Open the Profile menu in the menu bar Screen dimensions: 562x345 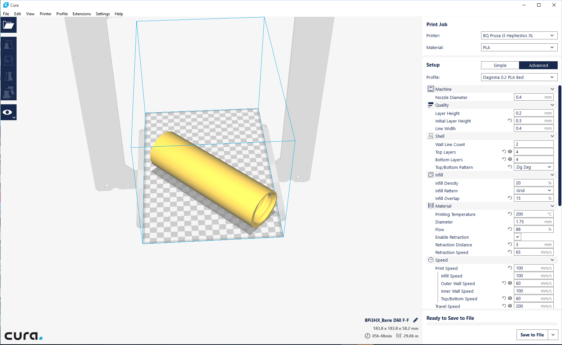pos(62,14)
